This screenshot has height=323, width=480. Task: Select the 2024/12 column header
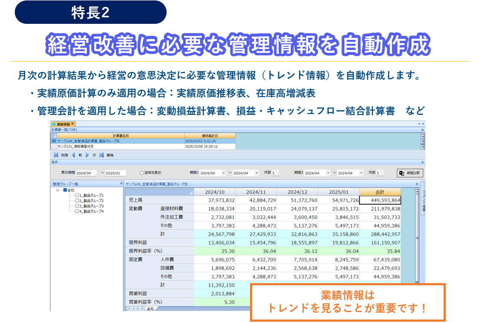click(x=297, y=192)
